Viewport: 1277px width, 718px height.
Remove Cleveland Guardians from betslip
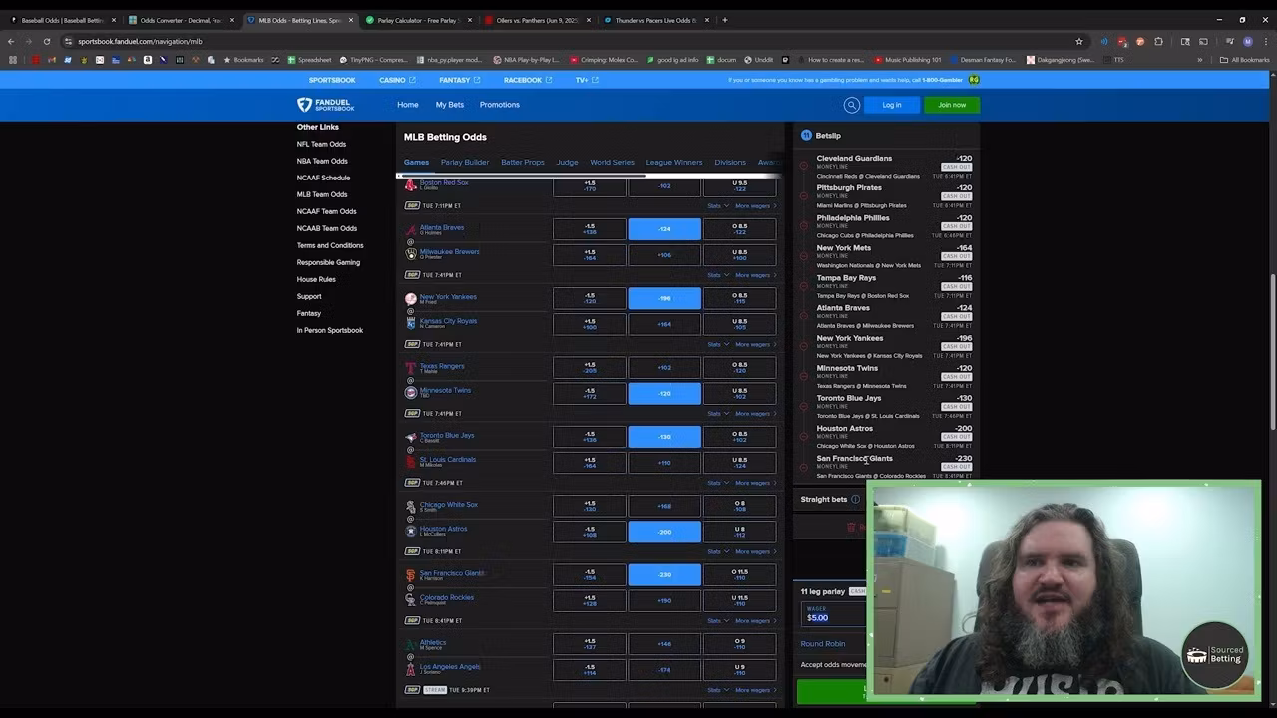click(804, 166)
